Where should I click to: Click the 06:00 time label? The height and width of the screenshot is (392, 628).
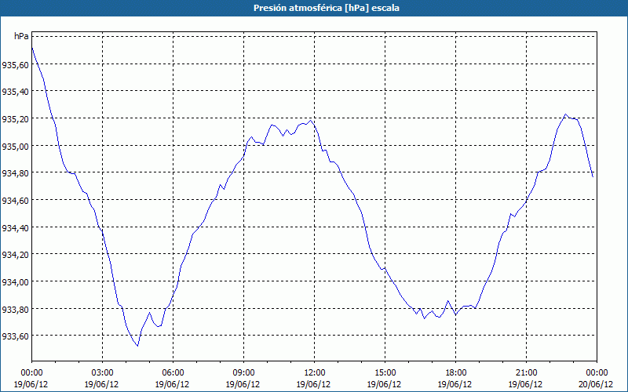173,373
